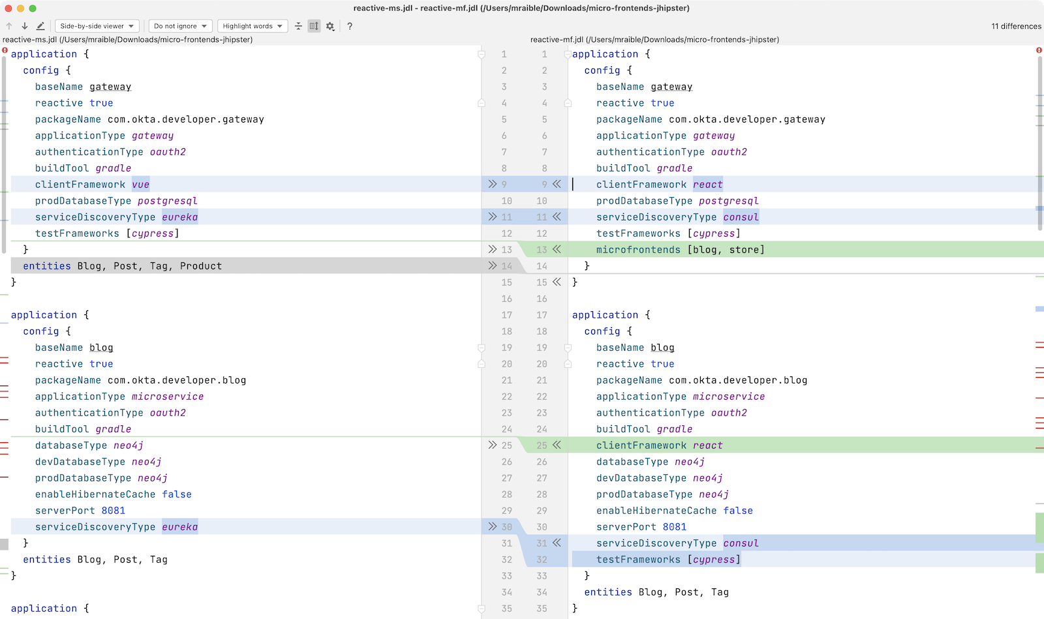The image size is (1044, 619).
Task: Expand Highlight words dropdown
Action: tap(253, 26)
